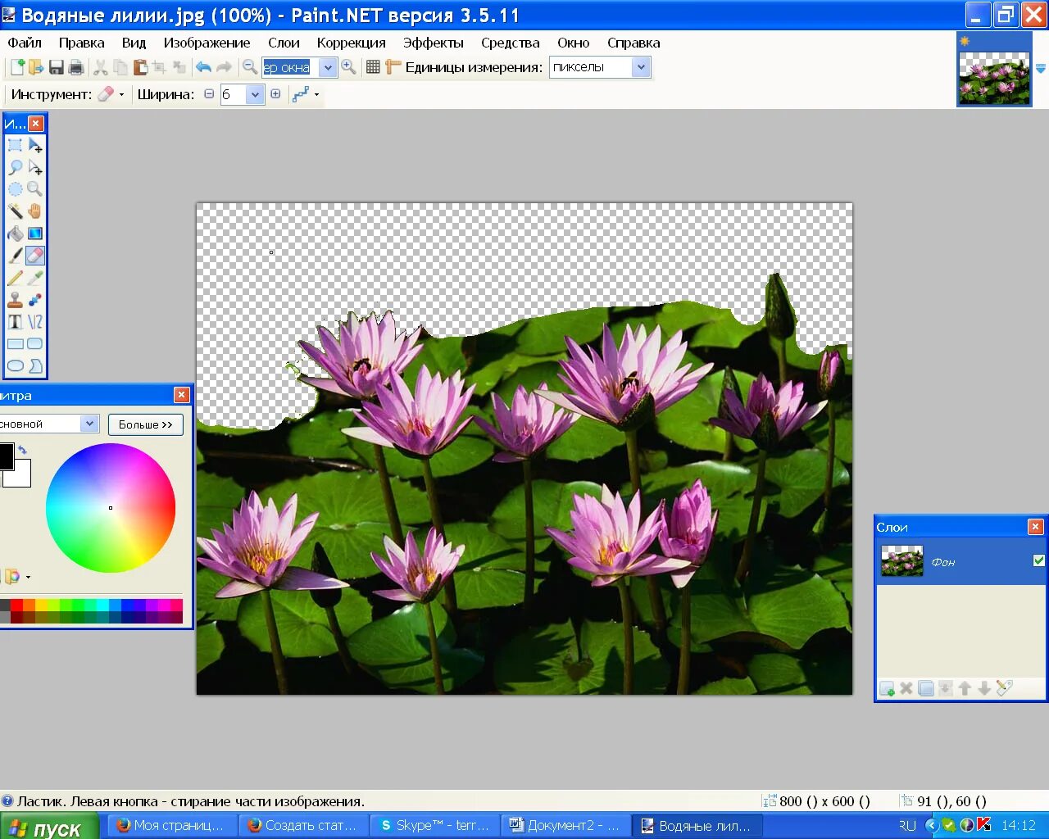Image resolution: width=1049 pixels, height=839 pixels.
Task: Open the zoom level dropdown
Action: point(328,67)
